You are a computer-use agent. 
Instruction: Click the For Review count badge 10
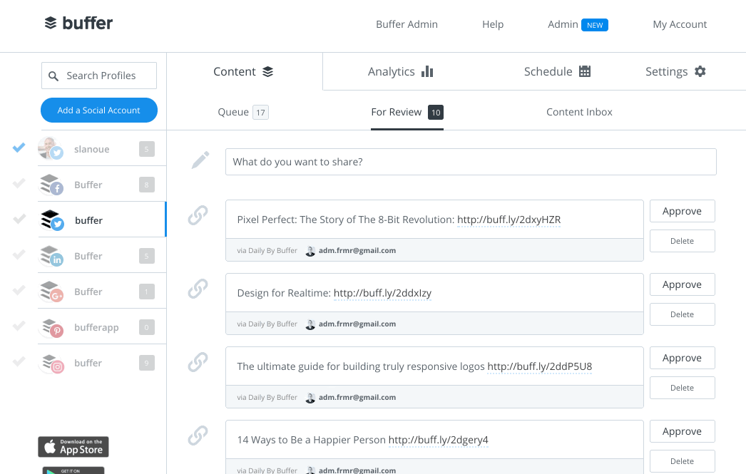point(436,113)
